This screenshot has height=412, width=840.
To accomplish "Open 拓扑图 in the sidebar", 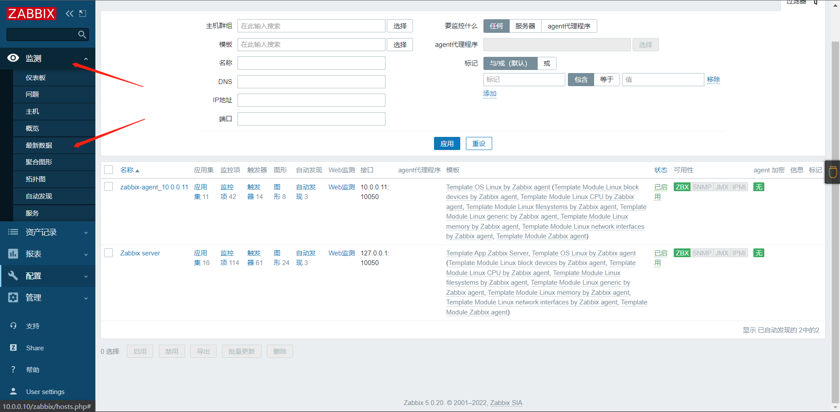I will 54,179.
